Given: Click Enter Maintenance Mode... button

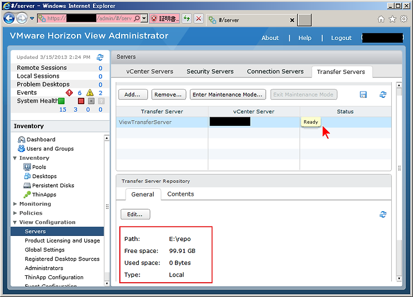Looking at the screenshot, I should point(228,94).
